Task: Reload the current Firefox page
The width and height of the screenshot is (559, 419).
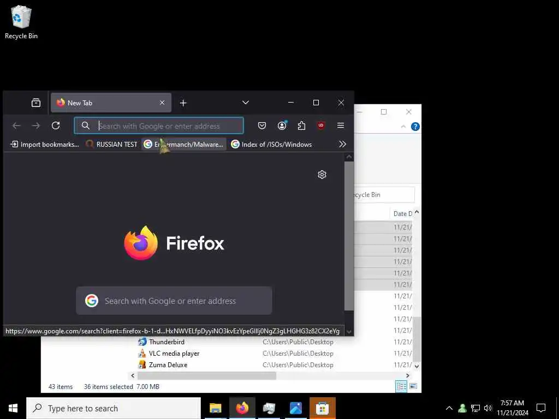Action: tap(56, 125)
